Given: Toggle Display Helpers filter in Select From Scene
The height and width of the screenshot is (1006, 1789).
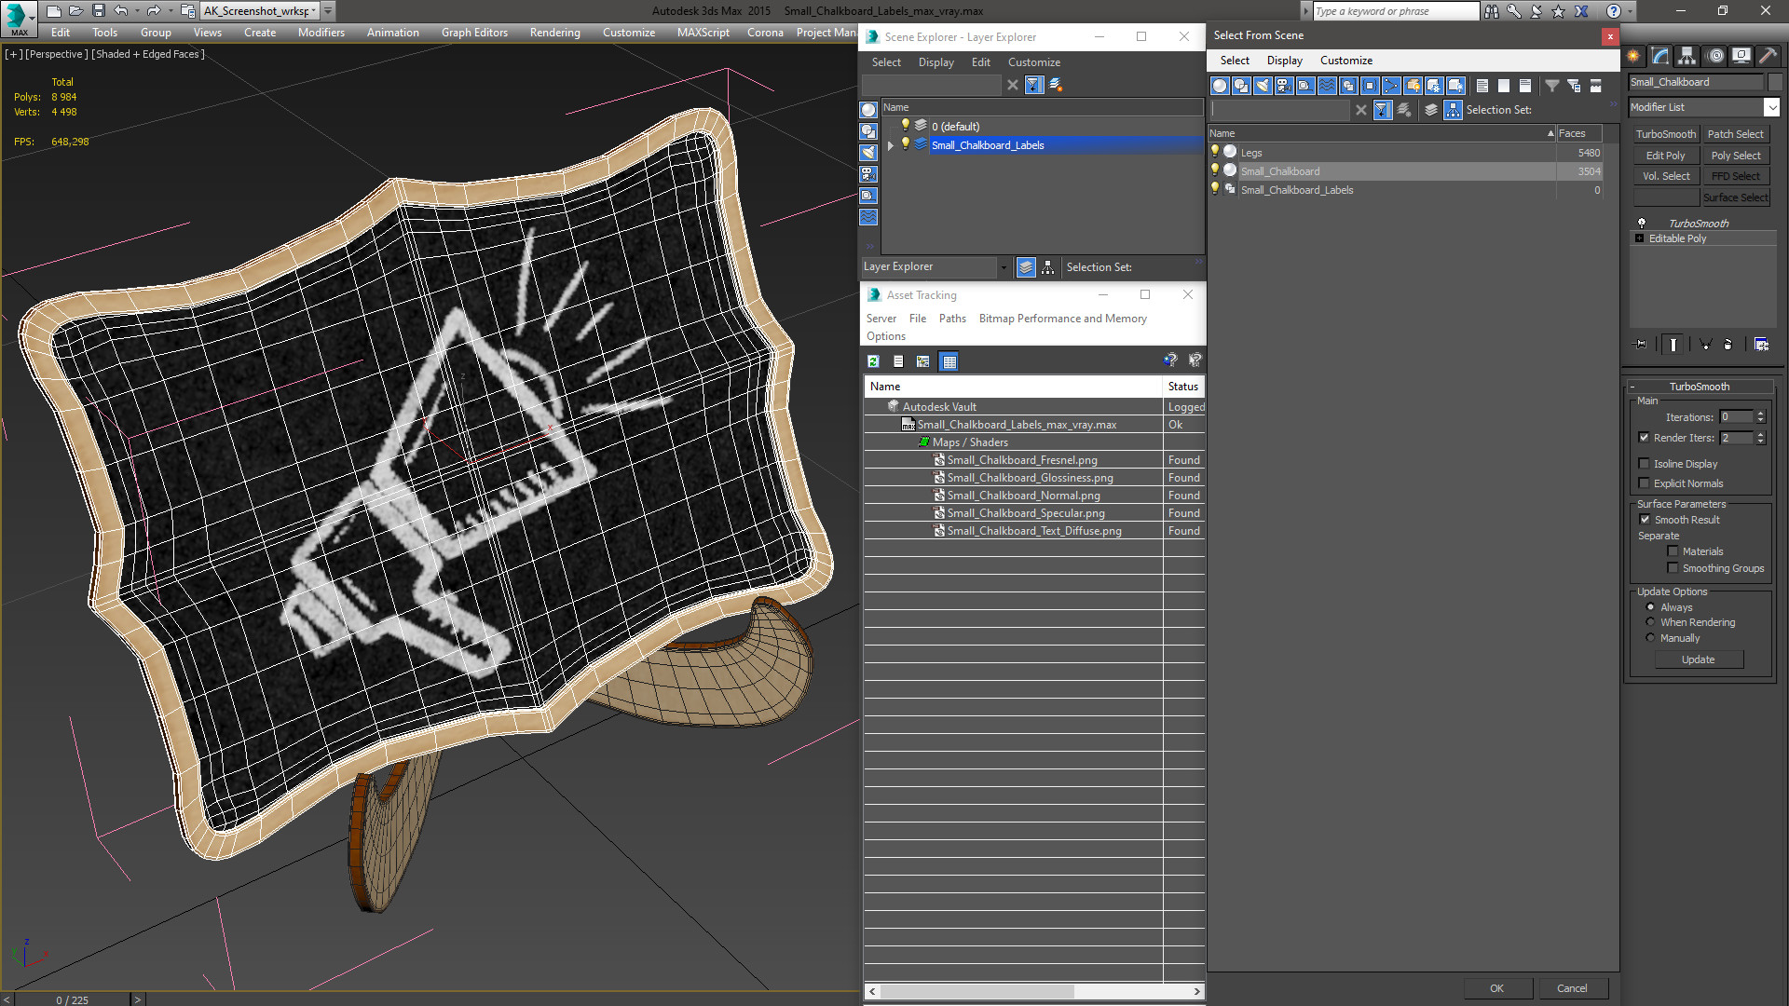Looking at the screenshot, I should point(1305,86).
